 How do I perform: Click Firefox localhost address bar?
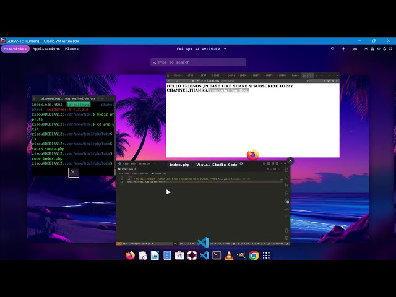(x=254, y=81)
